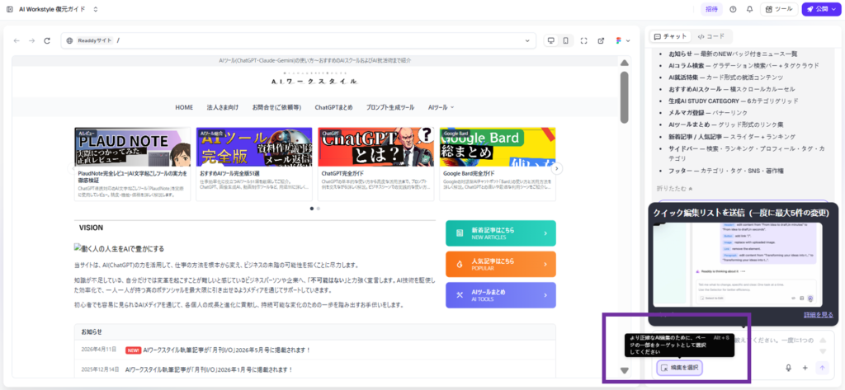Reload the preview with the refresh icon

click(47, 40)
